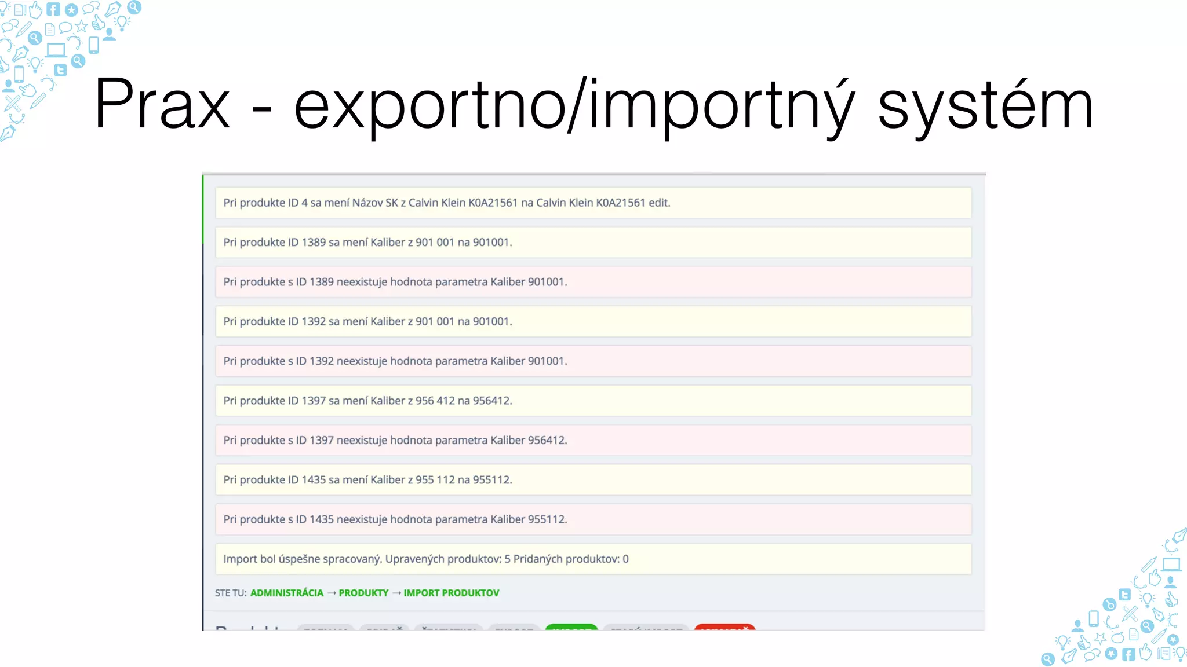Click the Facebook icon in bottom-right decoration

coord(1128,654)
